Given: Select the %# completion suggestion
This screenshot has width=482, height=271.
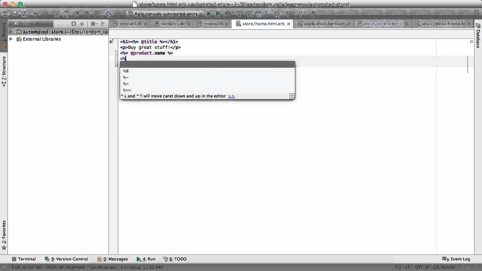Looking at the screenshot, I should coord(207,71).
